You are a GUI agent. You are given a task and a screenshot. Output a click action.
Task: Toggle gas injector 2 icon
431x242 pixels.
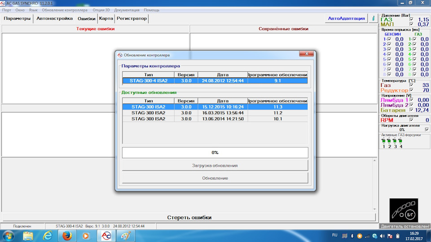[389, 141]
